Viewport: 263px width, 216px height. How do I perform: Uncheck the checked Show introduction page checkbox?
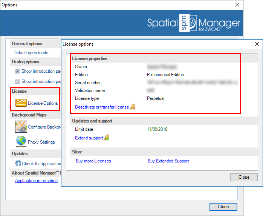click(x=17, y=71)
